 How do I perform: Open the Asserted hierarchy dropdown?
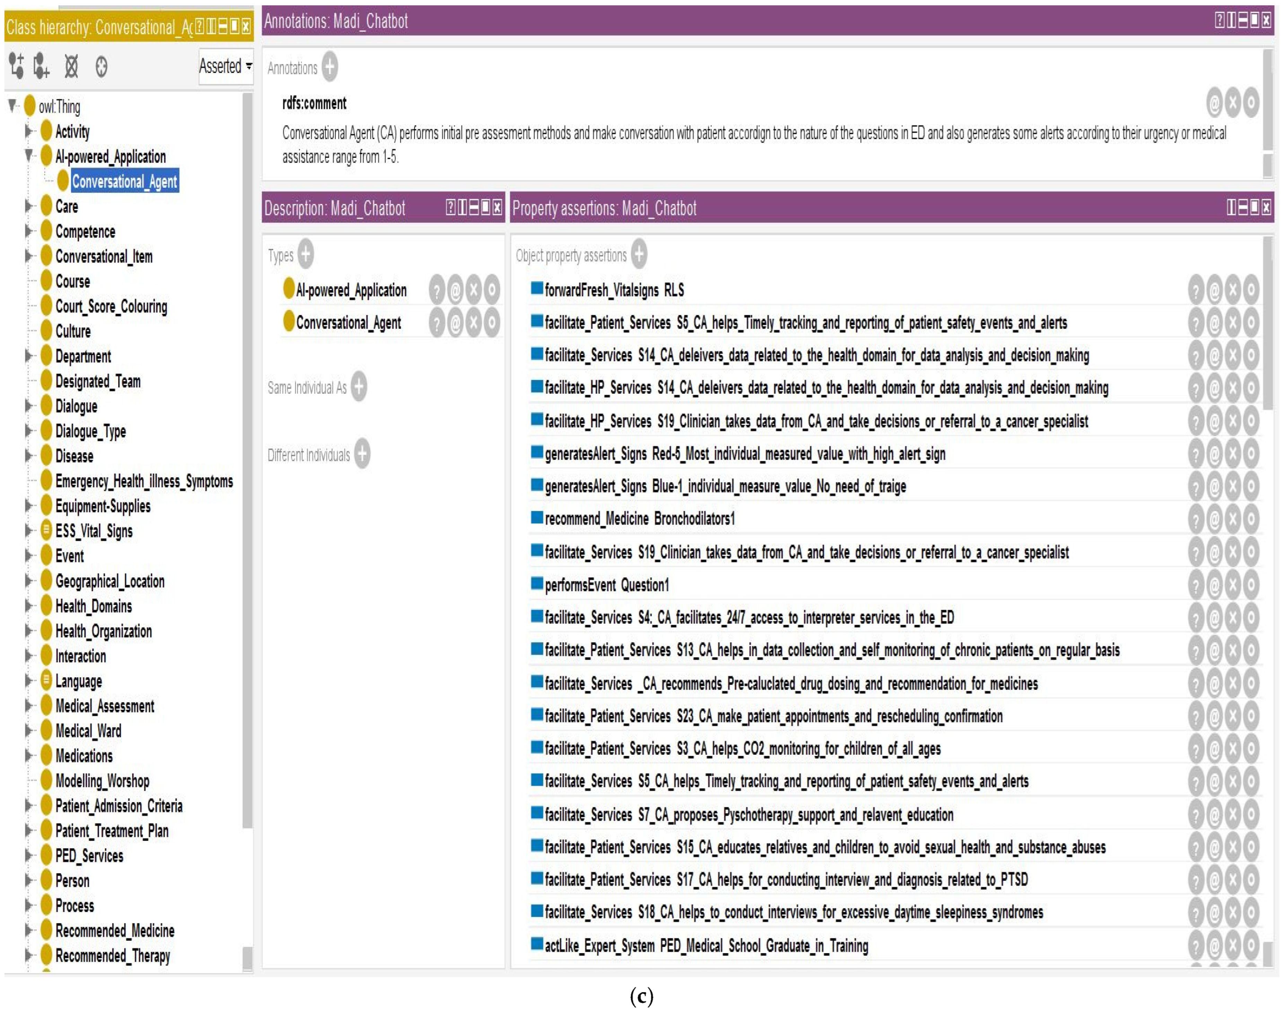click(x=225, y=66)
